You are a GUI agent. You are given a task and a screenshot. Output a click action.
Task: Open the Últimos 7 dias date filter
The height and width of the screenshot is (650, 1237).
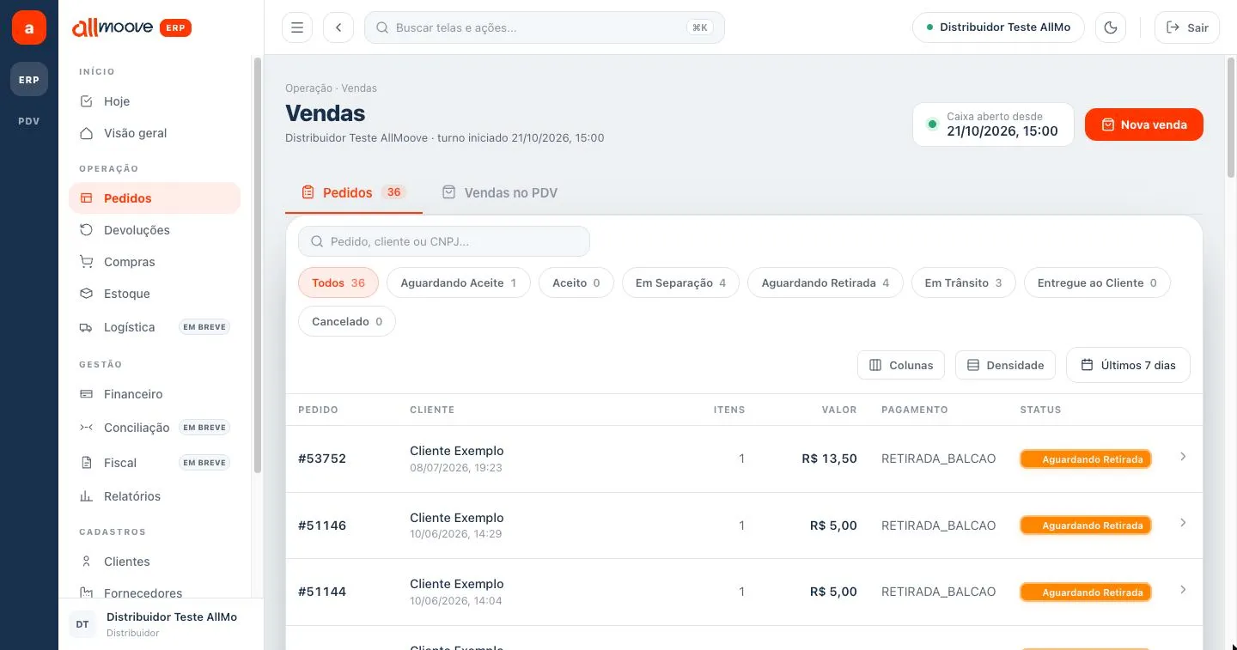(1128, 365)
